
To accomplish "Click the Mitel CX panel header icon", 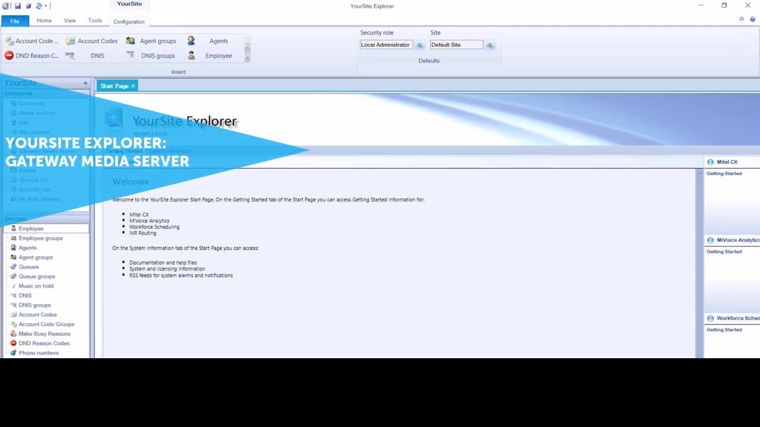I will pos(710,162).
